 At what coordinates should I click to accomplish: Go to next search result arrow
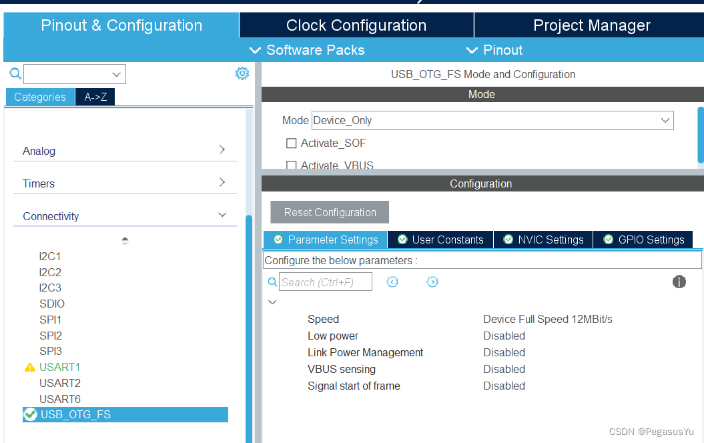click(x=432, y=282)
